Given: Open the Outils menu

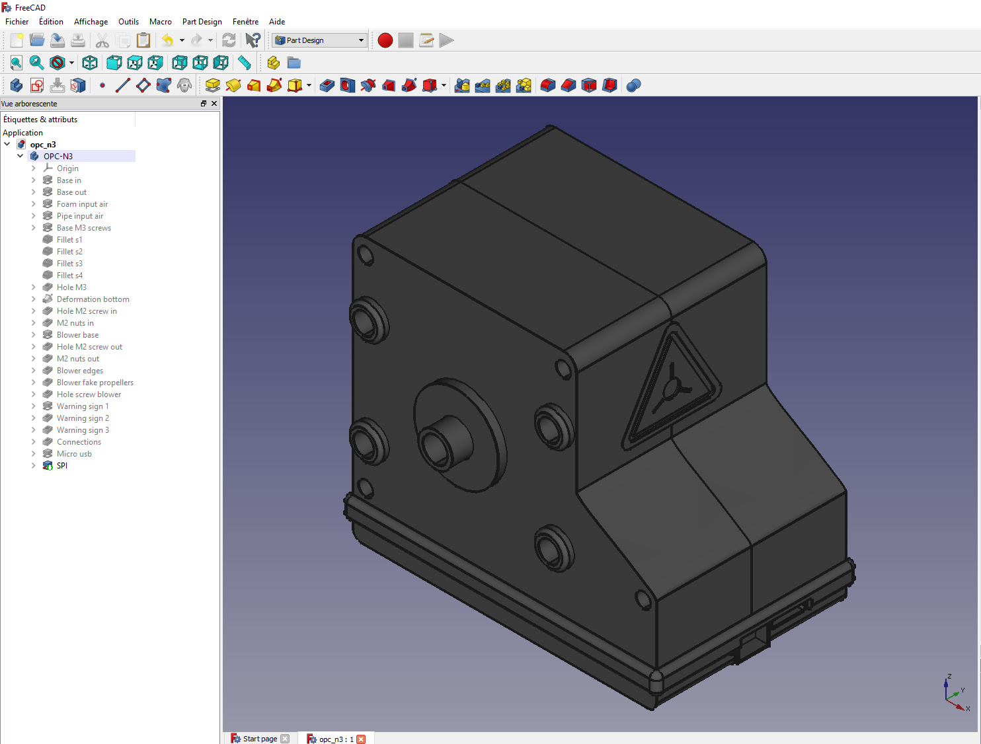Looking at the screenshot, I should coord(129,22).
